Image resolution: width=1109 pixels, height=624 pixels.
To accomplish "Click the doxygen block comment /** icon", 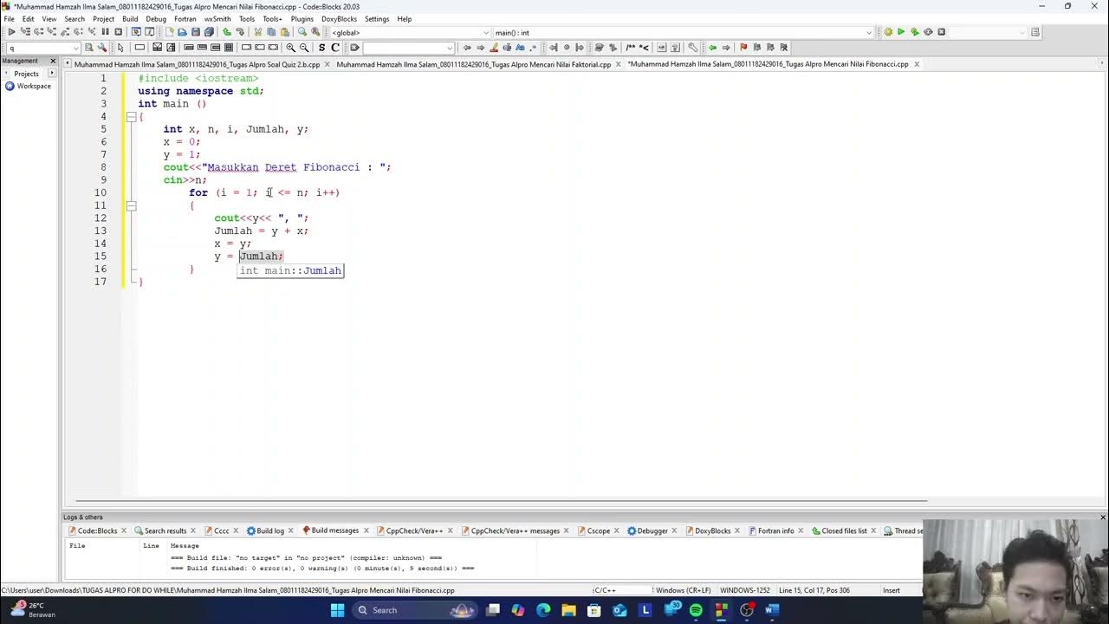I will [631, 48].
